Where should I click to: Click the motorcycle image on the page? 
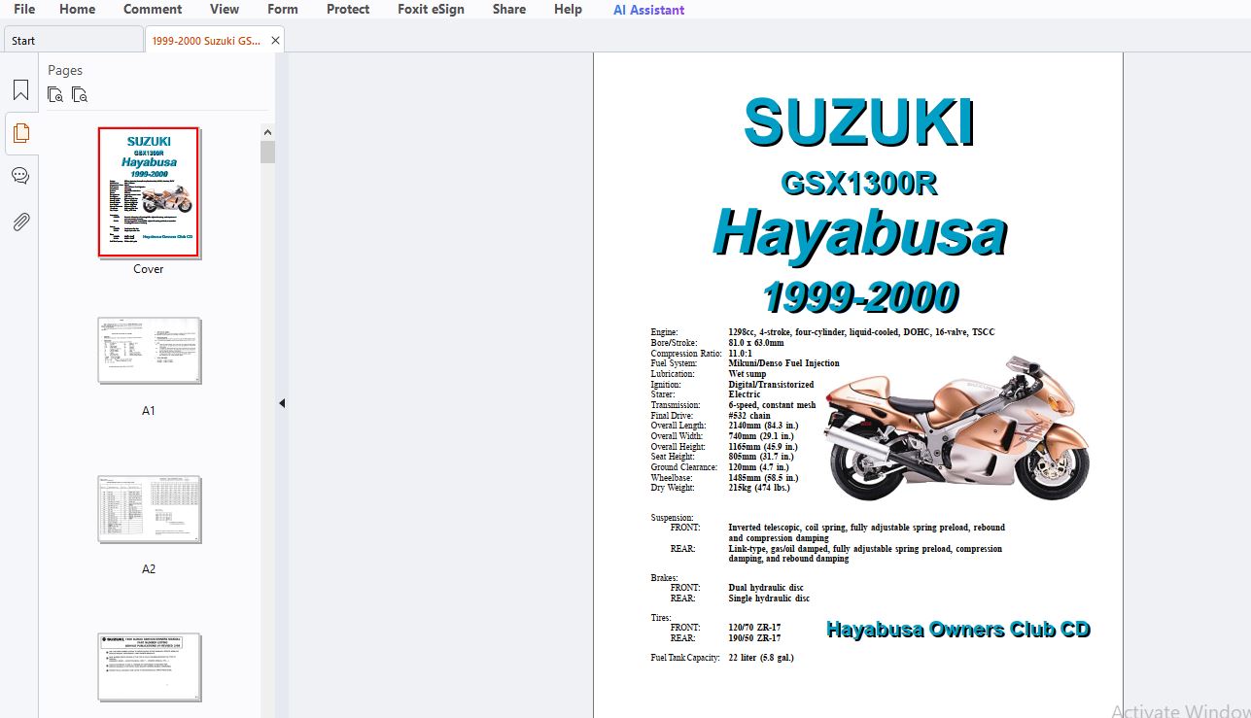click(x=956, y=430)
